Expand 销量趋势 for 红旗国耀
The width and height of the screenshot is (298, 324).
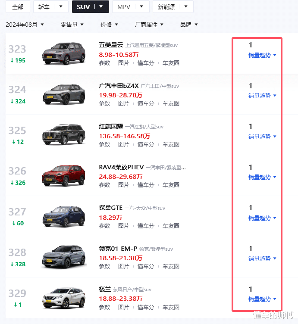coord(262,137)
